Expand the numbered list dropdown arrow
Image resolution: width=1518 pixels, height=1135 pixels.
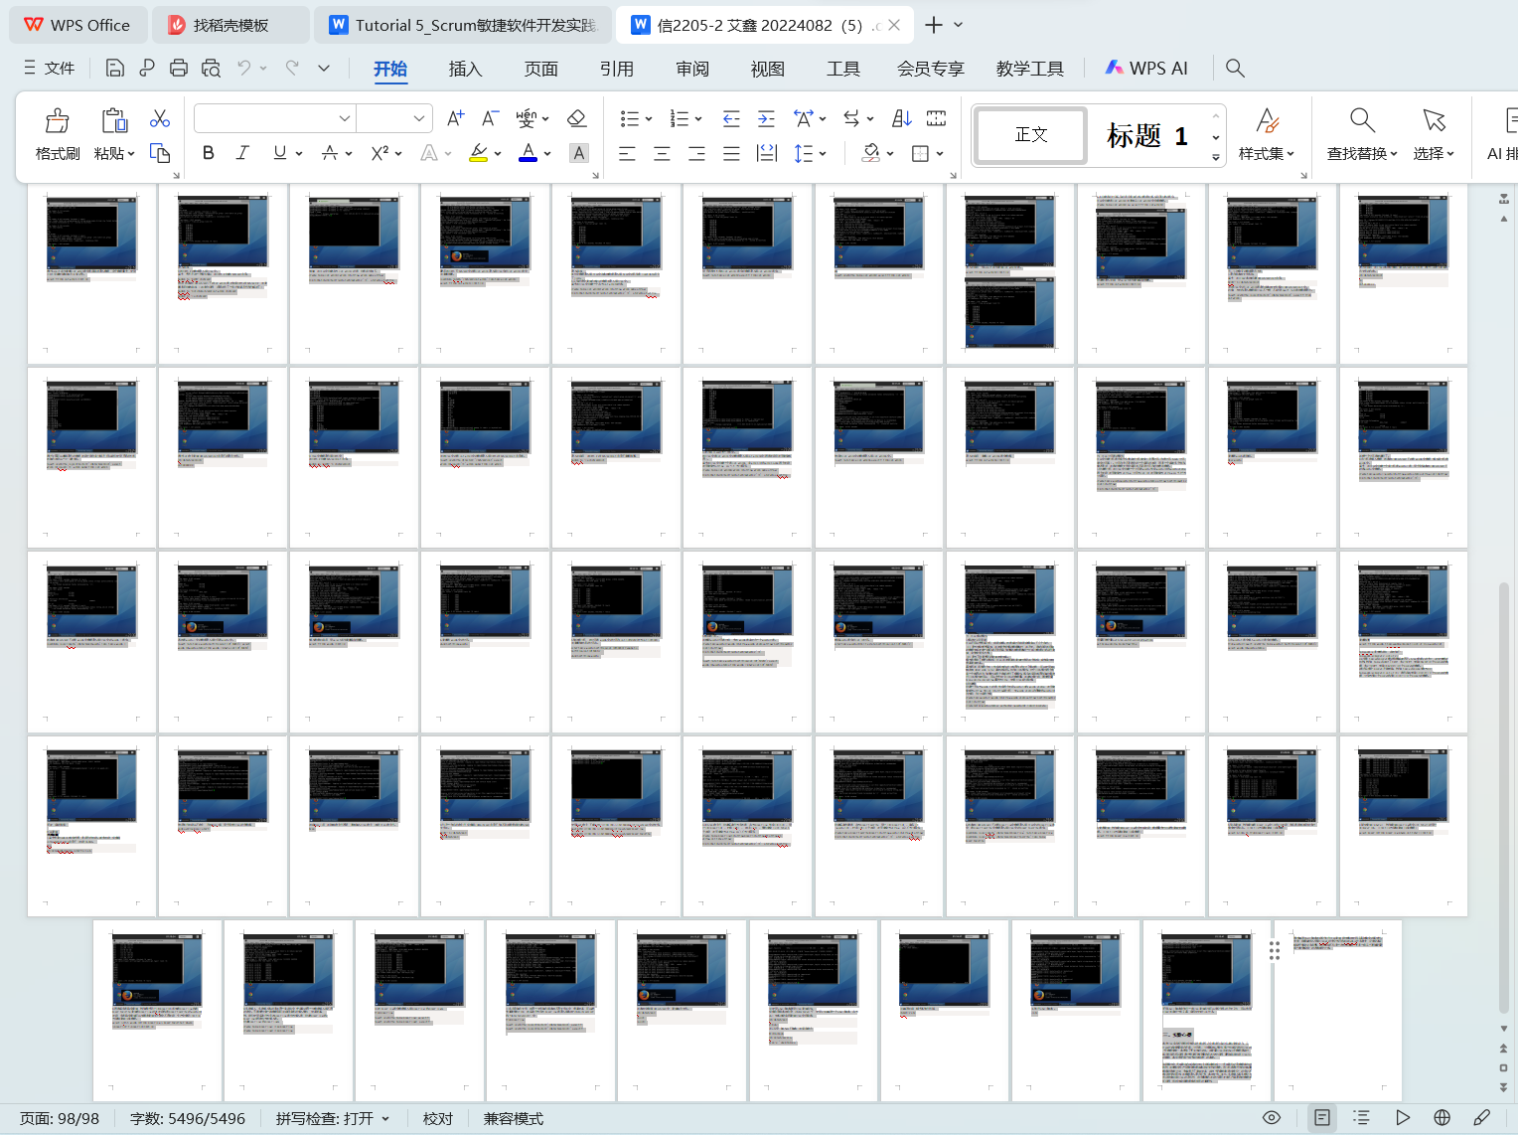click(698, 119)
